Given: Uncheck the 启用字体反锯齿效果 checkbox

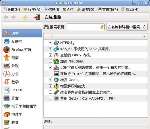Looking at the screenshot, I should point(50,67).
